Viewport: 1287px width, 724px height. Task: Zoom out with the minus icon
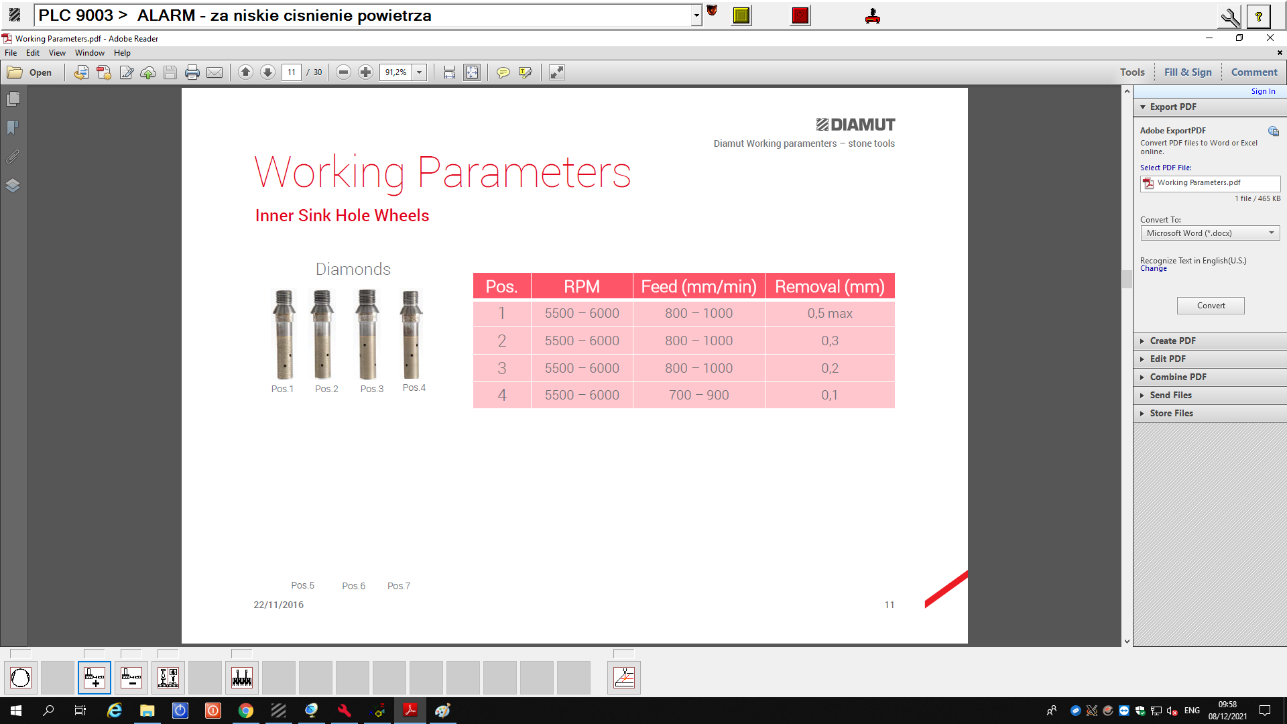point(343,72)
